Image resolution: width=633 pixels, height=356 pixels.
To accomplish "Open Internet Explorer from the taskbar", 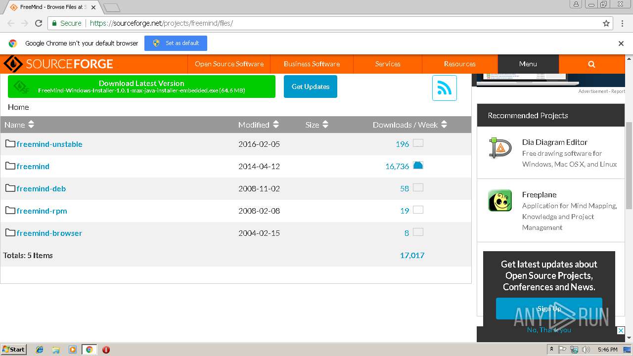I will point(40,350).
